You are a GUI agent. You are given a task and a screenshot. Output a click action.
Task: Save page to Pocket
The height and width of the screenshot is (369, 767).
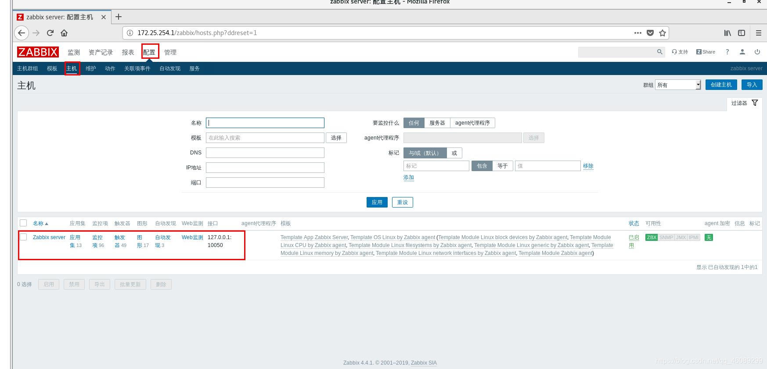(650, 33)
